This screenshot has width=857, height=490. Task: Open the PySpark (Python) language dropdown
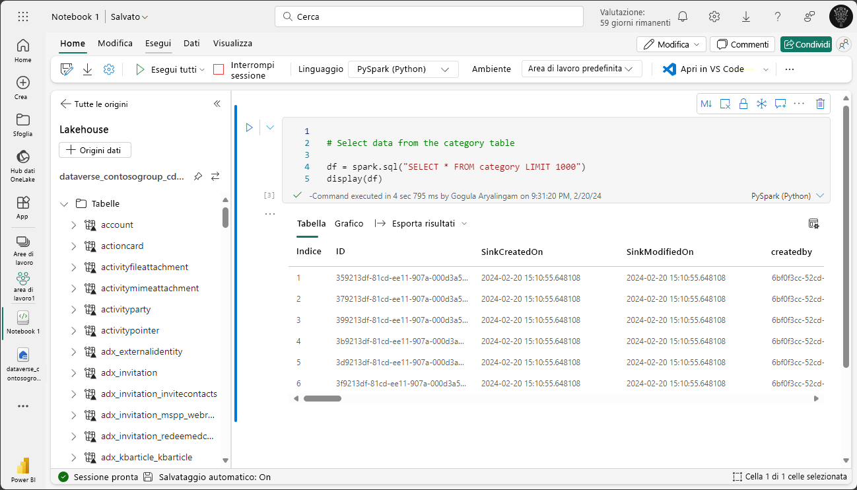(403, 69)
